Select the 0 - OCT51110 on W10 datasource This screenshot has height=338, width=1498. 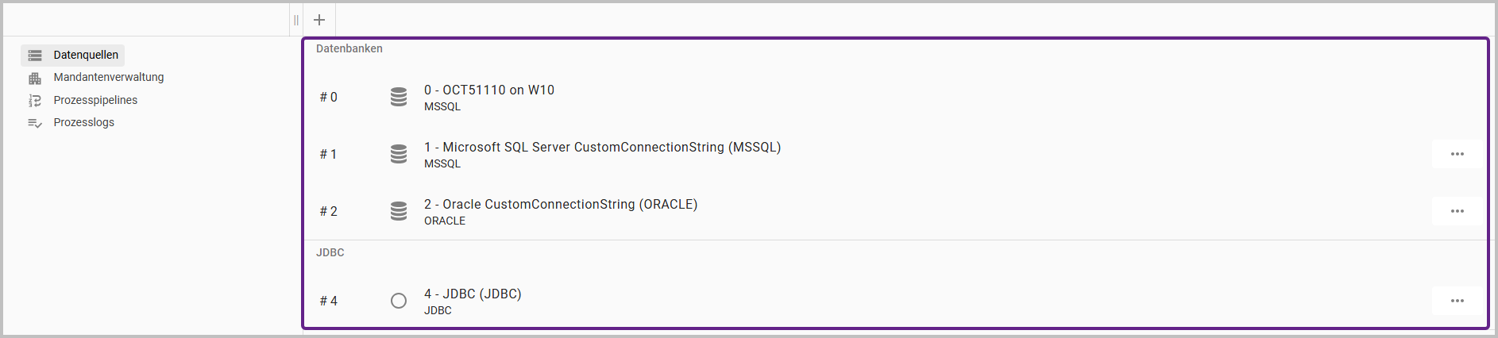[489, 90]
